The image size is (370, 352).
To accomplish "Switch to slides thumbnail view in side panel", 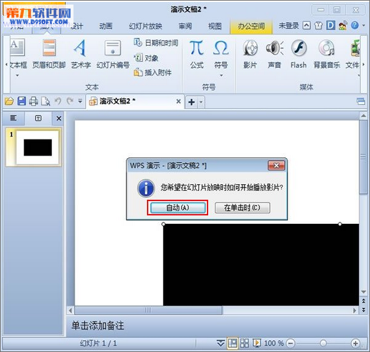I will [38, 118].
